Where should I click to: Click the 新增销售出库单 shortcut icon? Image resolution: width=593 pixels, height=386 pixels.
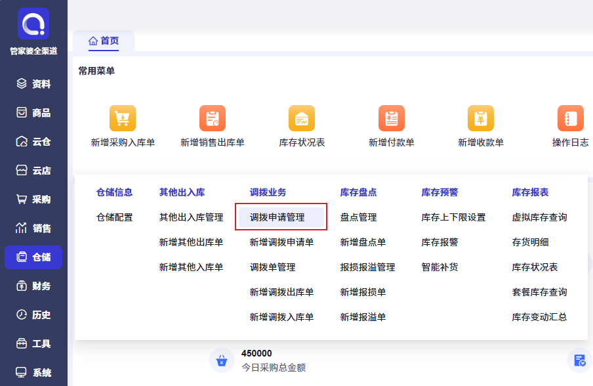(212, 118)
